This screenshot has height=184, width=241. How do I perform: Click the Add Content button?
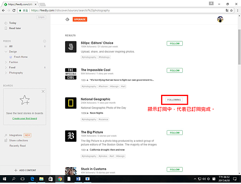point(25,170)
